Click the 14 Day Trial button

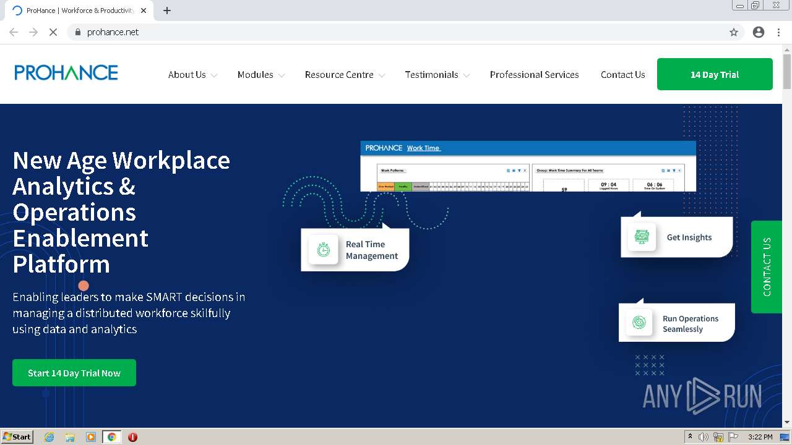715,74
